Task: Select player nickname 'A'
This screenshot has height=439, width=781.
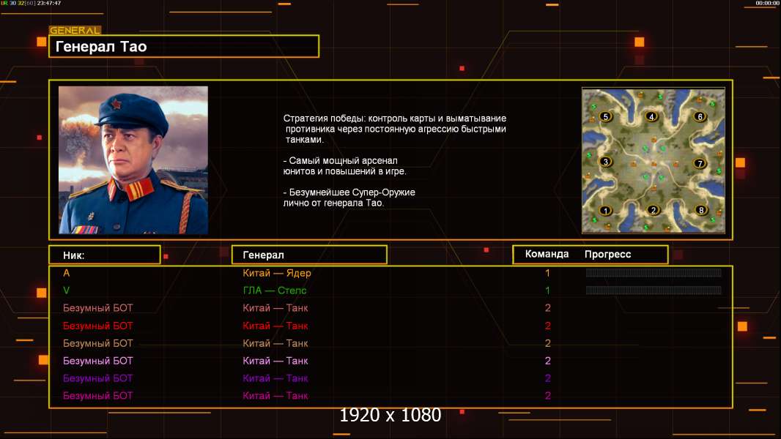Action: 66,273
